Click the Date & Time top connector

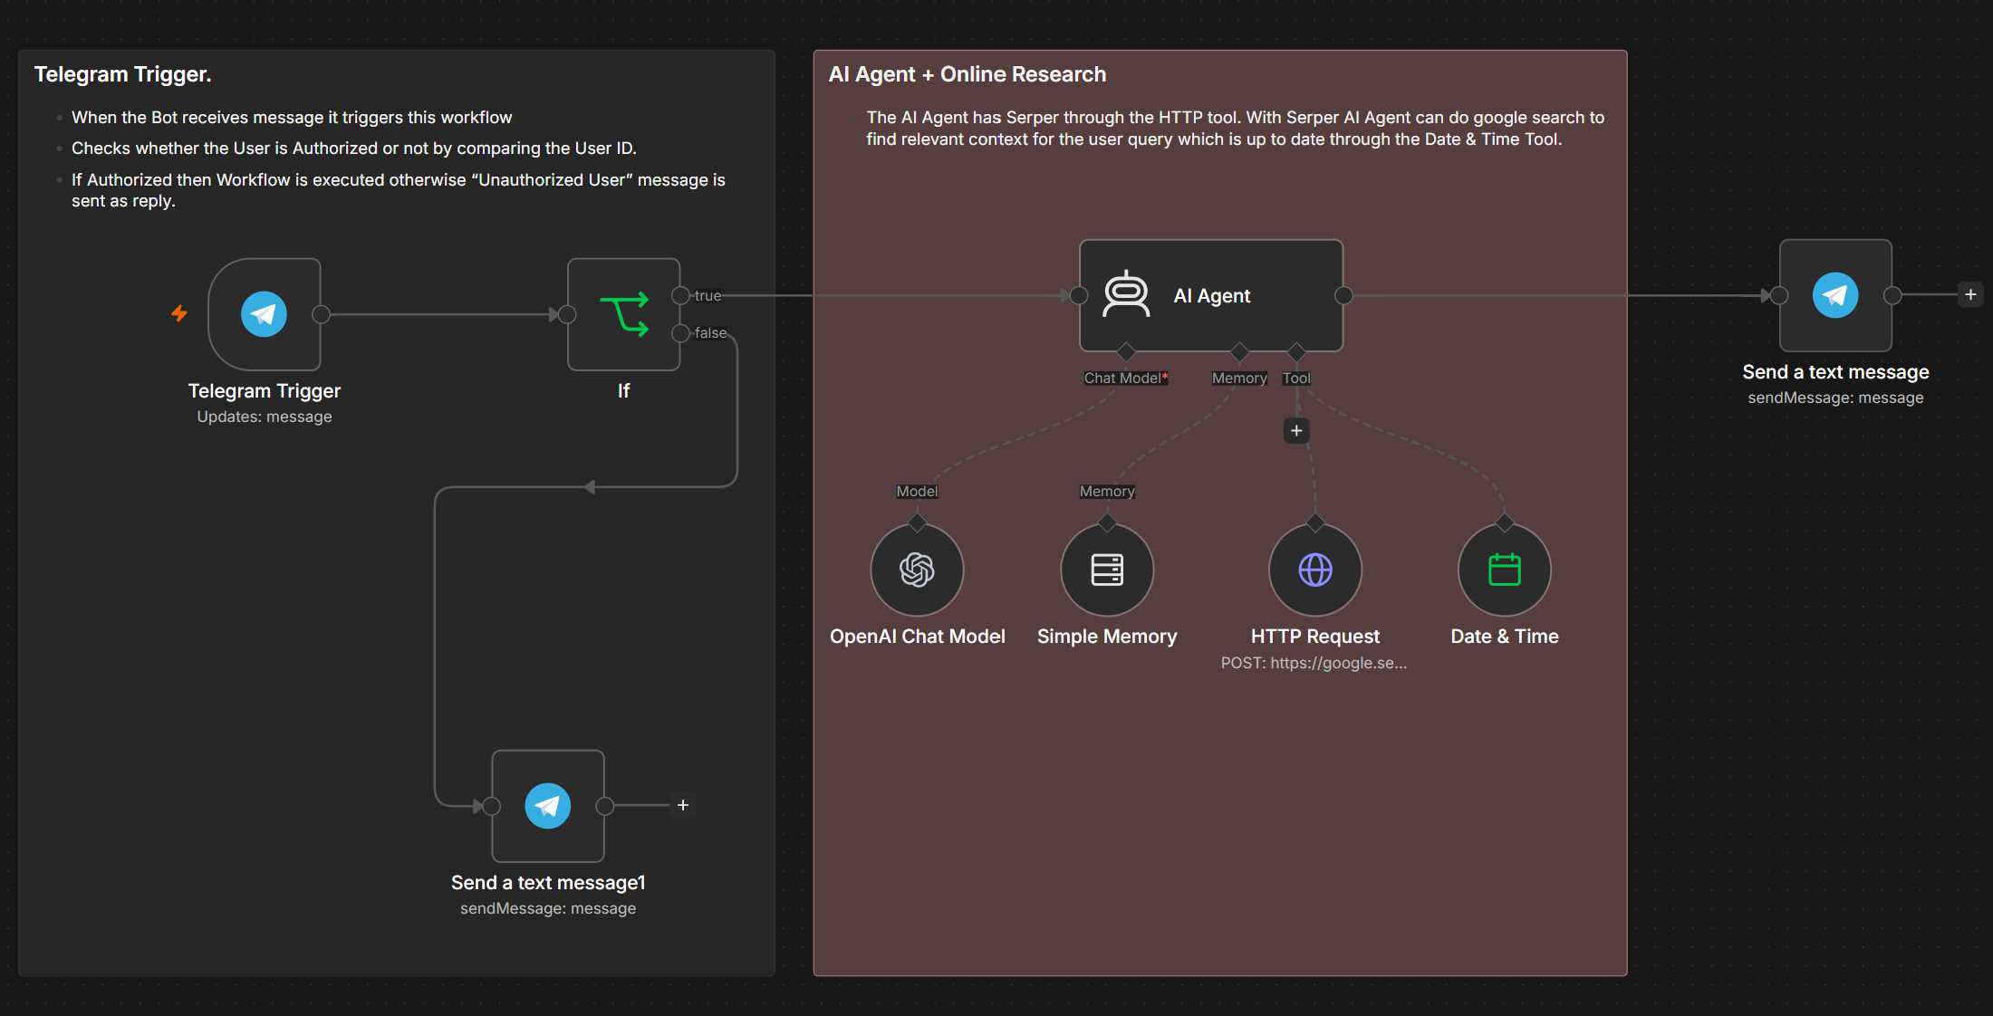click(x=1504, y=523)
